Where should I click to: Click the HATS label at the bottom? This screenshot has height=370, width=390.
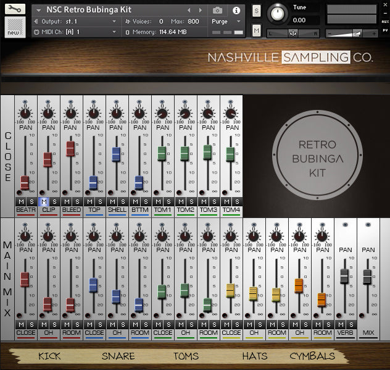pos(254,356)
